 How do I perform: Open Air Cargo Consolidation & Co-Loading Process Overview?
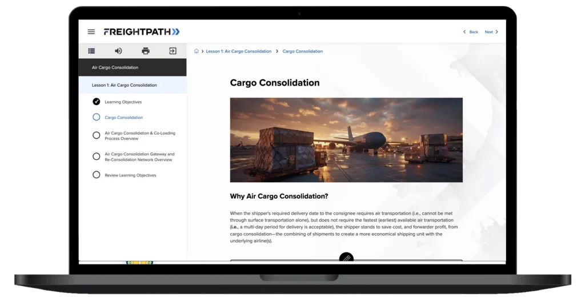click(140, 136)
